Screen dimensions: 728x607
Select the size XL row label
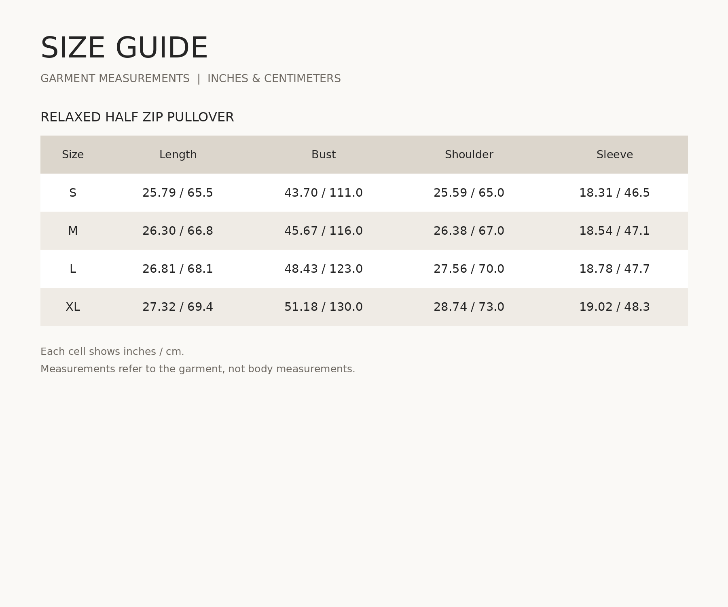(x=73, y=307)
